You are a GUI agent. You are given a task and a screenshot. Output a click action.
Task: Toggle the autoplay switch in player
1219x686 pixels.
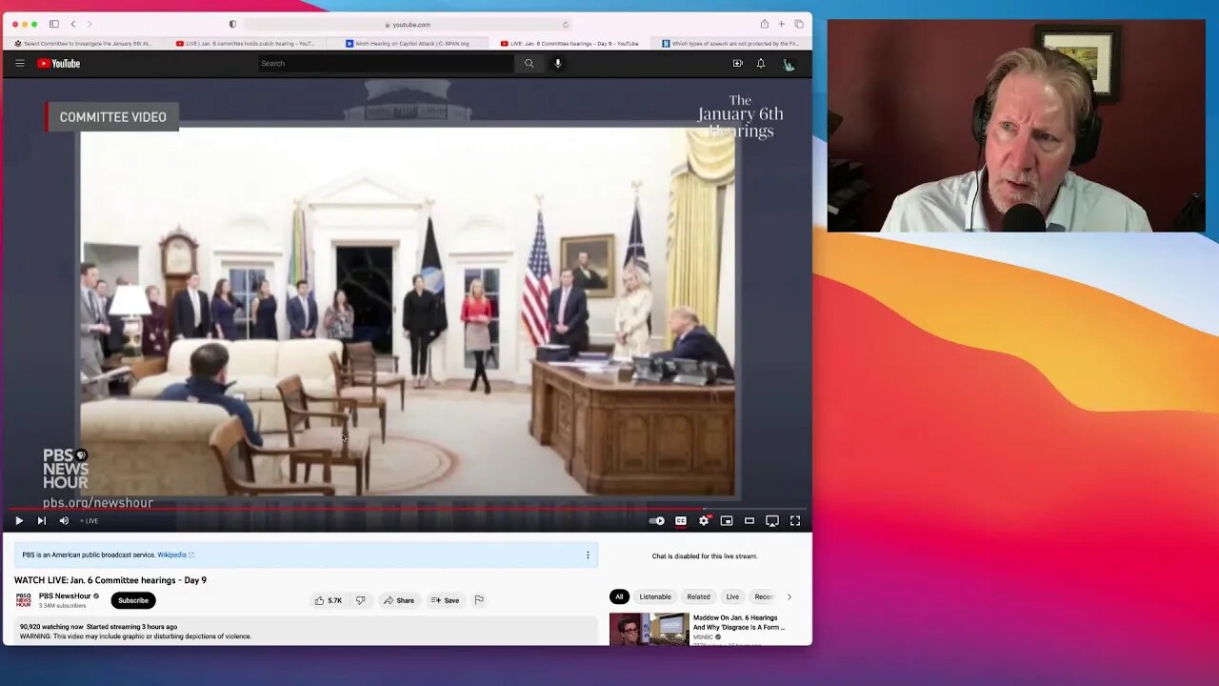click(657, 521)
